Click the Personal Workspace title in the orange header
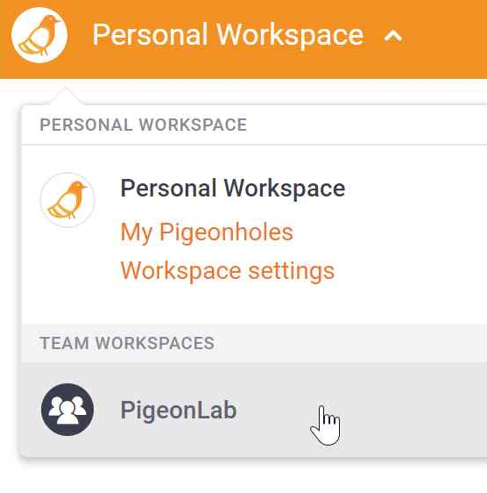The image size is (487, 493). (x=228, y=35)
